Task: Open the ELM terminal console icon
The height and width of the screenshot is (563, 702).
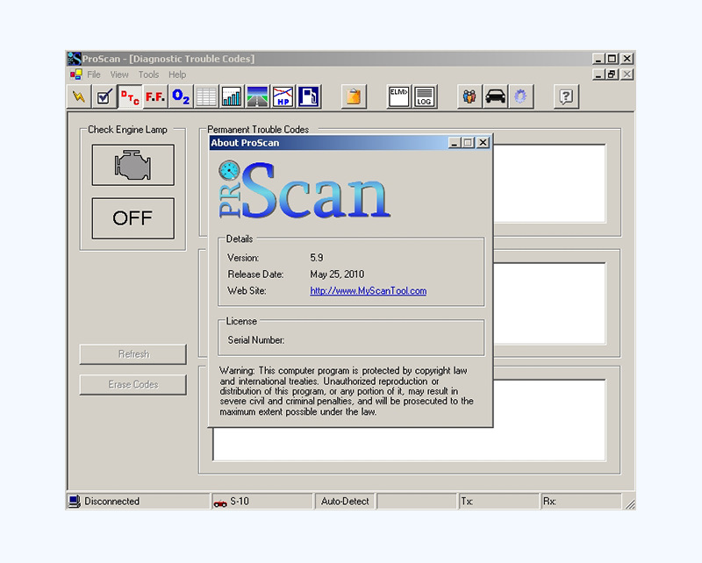Action: [x=398, y=96]
